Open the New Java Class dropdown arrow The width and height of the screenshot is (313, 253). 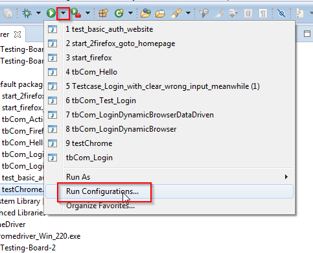(130, 13)
